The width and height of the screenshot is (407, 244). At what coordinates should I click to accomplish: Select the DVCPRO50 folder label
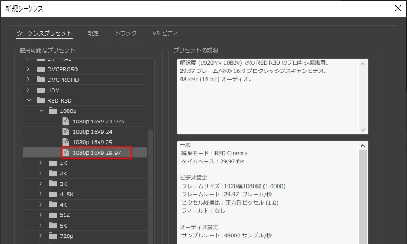coord(62,69)
